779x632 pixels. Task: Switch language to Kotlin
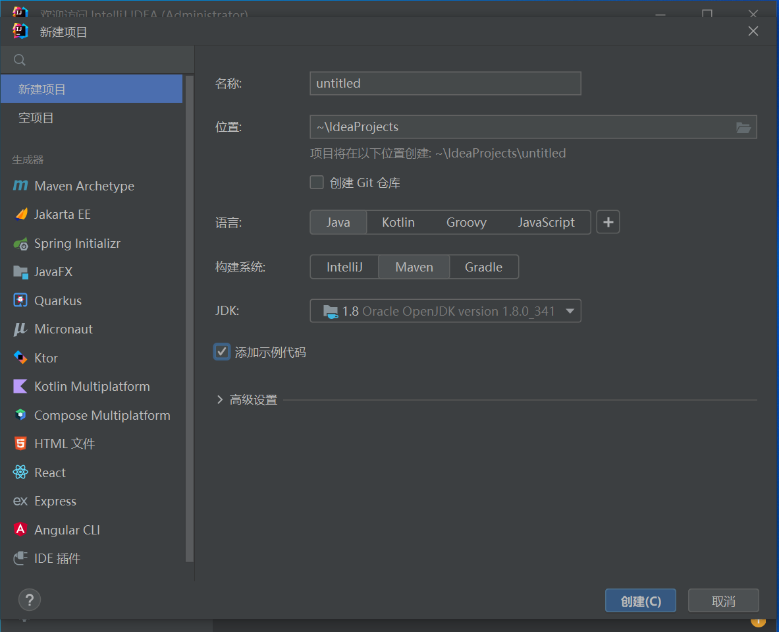[x=398, y=222]
